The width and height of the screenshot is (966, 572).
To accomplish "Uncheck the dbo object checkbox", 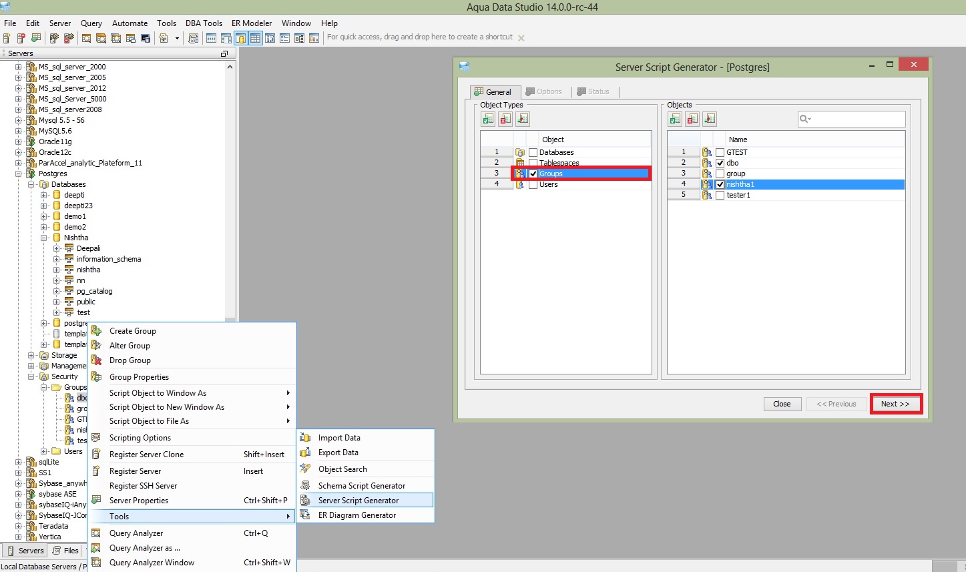I will pos(720,163).
